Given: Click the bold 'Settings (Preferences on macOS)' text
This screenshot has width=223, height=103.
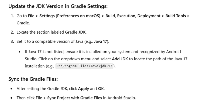Looking at the screenshot, I should coord(70,16).
